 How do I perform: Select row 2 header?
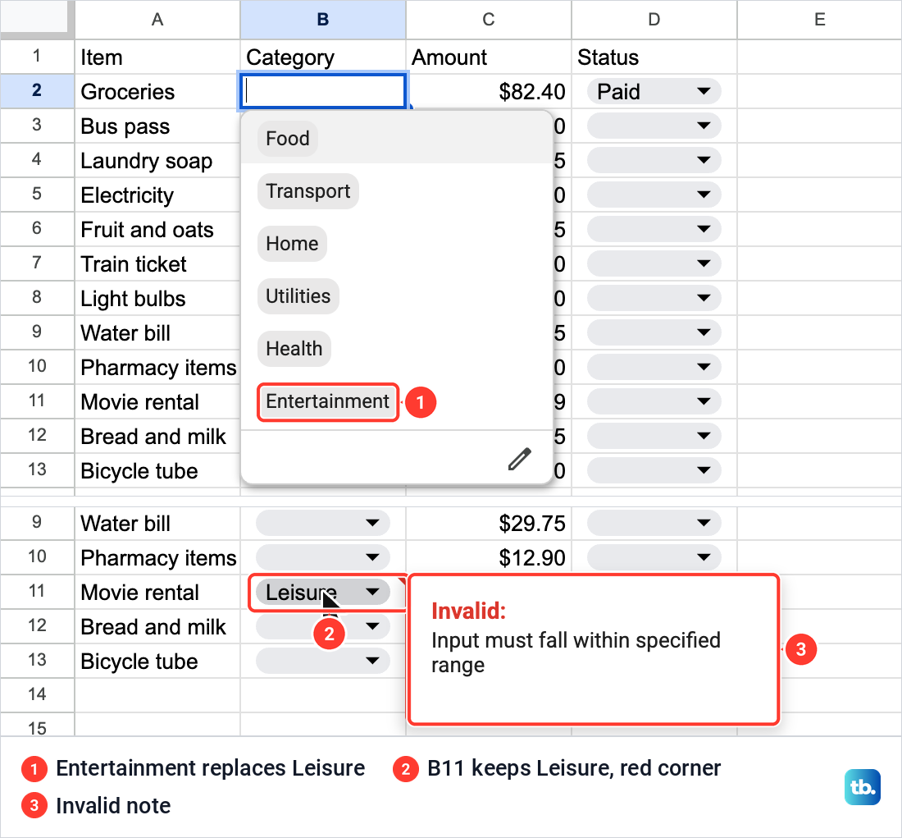pyautogui.click(x=37, y=90)
